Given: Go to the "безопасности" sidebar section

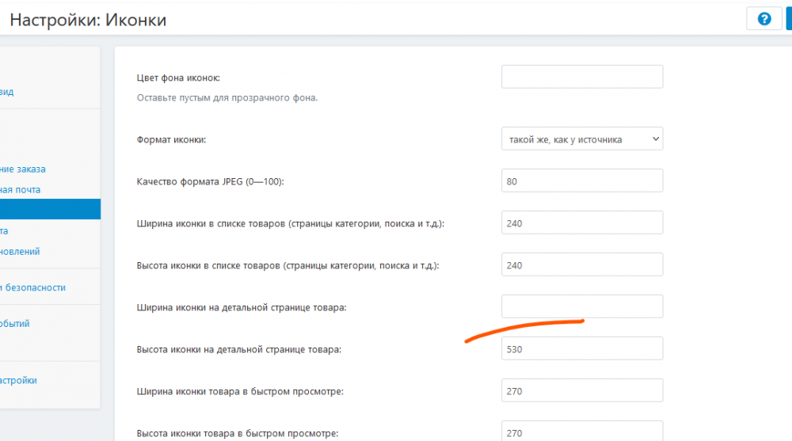Looking at the screenshot, I should [x=32, y=287].
